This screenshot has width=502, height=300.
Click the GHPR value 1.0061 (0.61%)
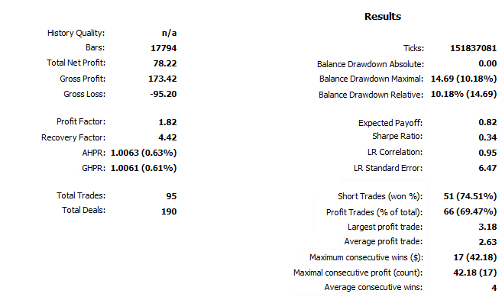point(144,168)
